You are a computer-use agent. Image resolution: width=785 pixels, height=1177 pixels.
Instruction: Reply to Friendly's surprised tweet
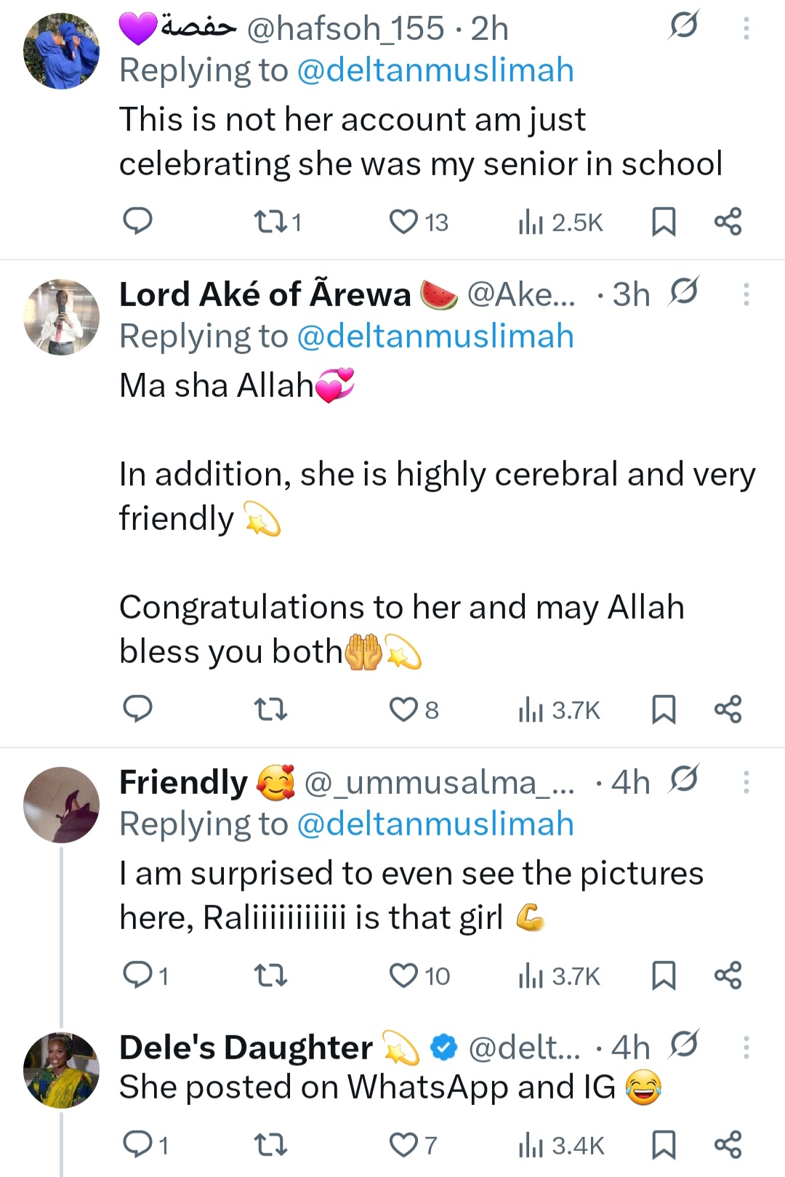pos(137,975)
